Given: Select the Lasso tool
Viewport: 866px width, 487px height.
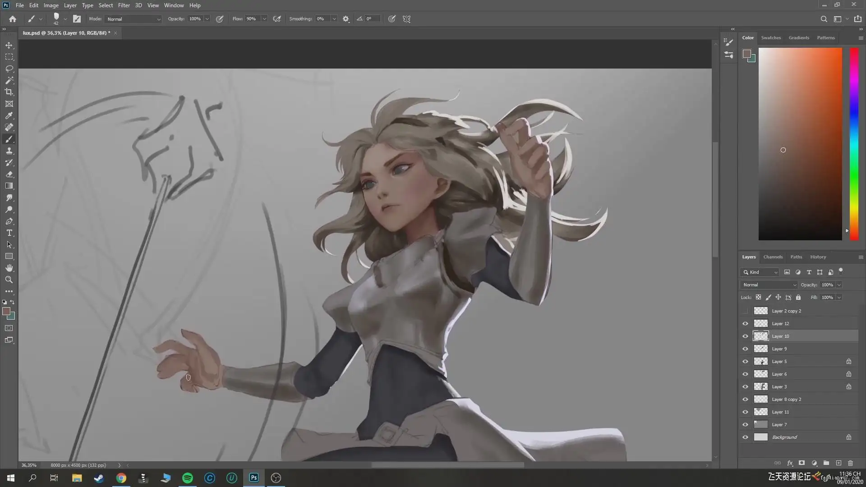Looking at the screenshot, I should [x=9, y=69].
